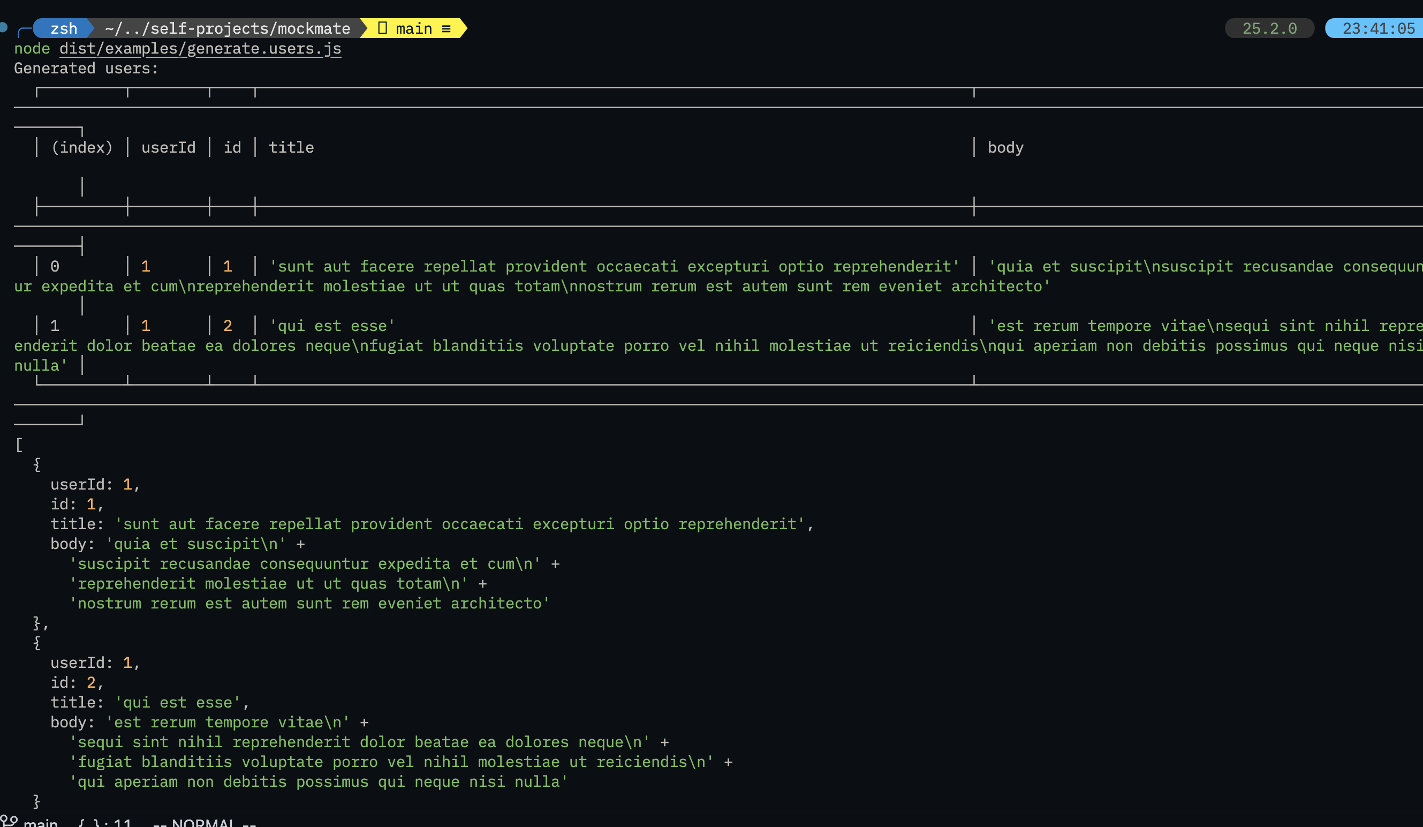
Task: Click the zsh shell prompt segment
Action: (64, 28)
